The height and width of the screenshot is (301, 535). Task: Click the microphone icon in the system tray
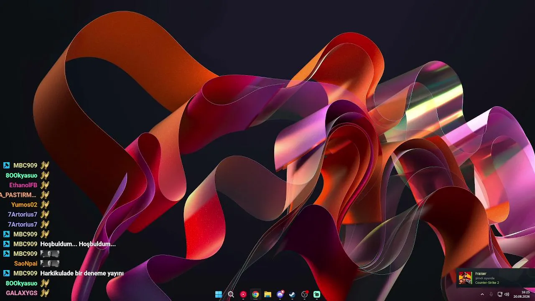tap(491, 294)
